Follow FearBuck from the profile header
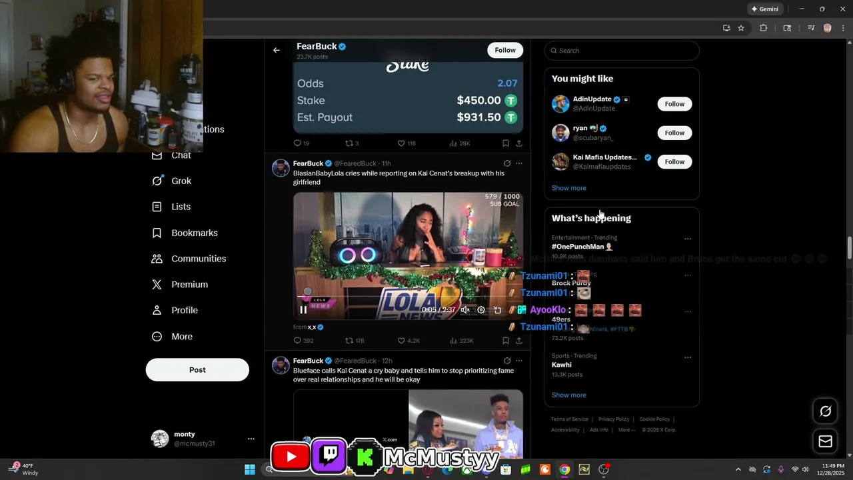The width and height of the screenshot is (853, 480). point(505,50)
